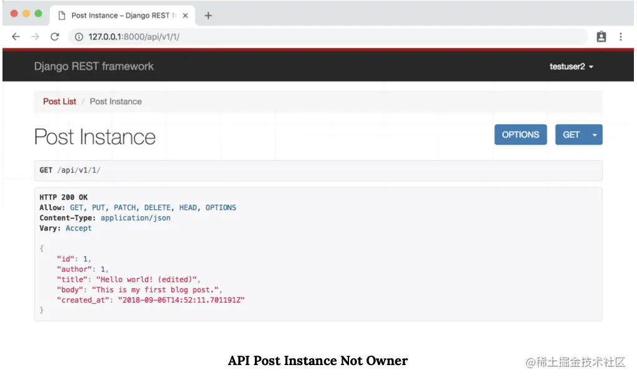Select the "id": 1 JSON line
Viewport: 637px width, 380px height.
pos(74,259)
